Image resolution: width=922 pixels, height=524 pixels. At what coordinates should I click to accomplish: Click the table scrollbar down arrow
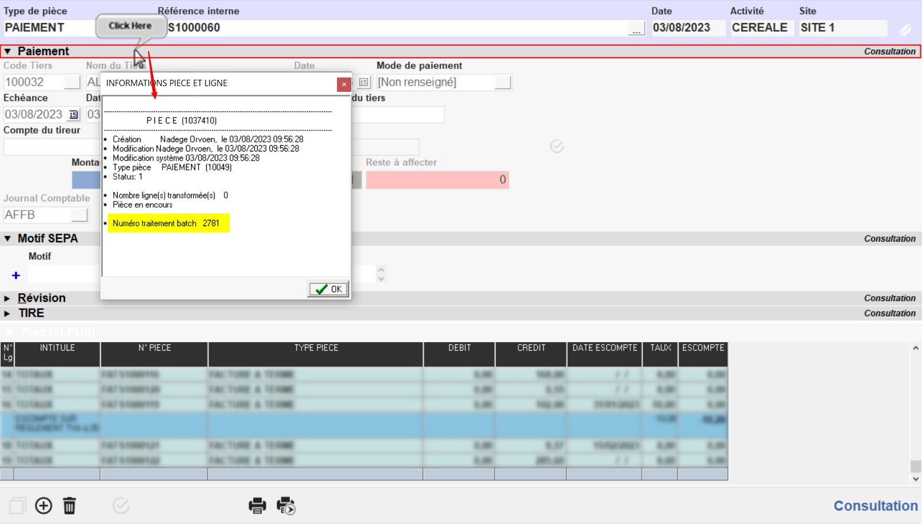click(x=916, y=479)
